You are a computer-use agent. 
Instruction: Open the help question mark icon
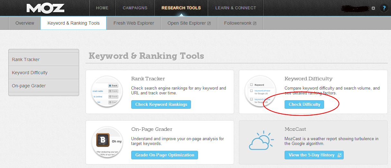(384, 8)
